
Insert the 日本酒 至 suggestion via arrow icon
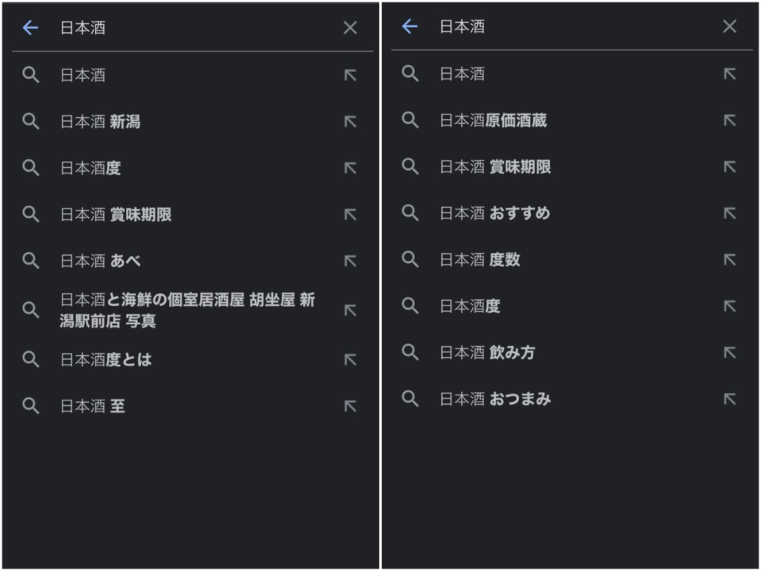click(350, 406)
